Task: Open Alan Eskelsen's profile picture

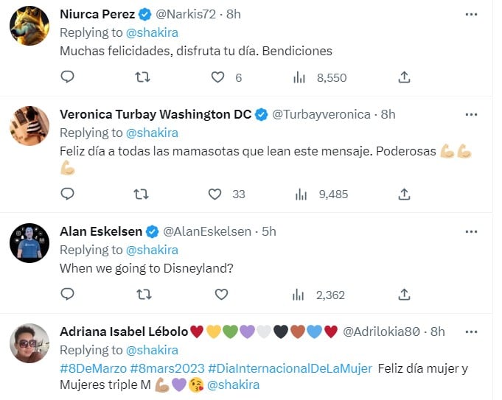Action: [29, 242]
